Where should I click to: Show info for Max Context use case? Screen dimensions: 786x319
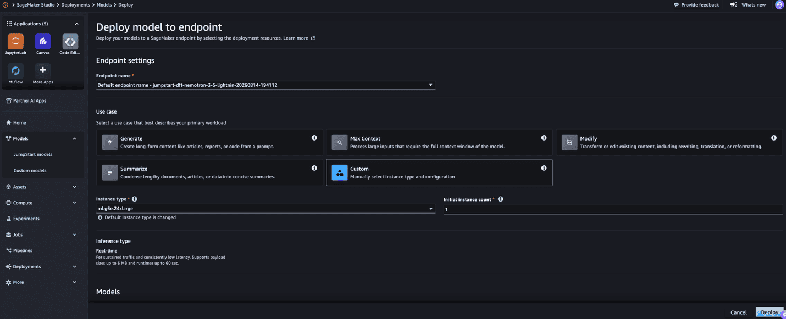[544, 138]
